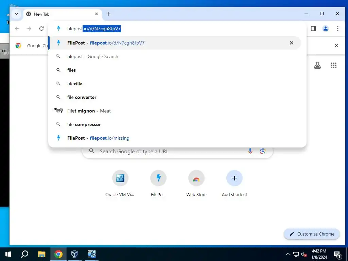
Task: Add shortcut on New Tab page
Action: click(x=234, y=184)
